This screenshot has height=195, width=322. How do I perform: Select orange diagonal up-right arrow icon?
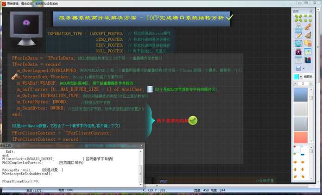(x=295, y=176)
